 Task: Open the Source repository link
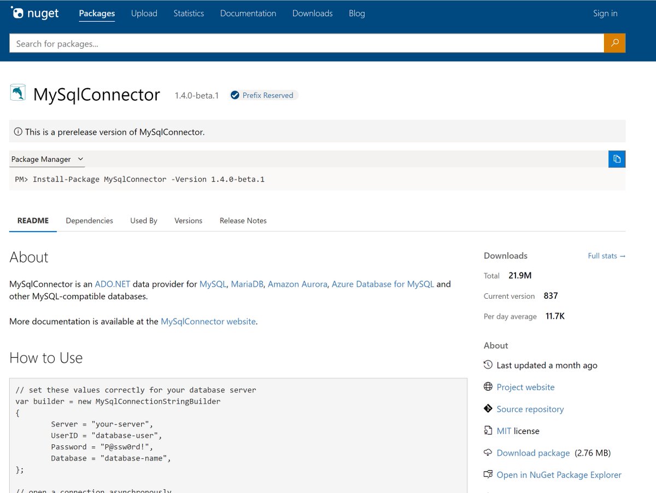pos(530,409)
